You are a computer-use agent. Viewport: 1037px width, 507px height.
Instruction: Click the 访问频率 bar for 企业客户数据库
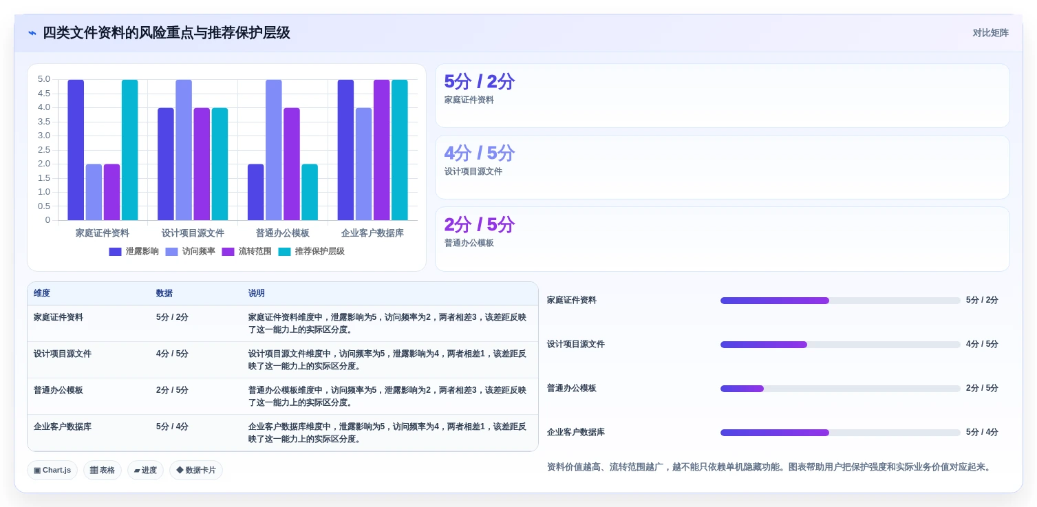363,164
